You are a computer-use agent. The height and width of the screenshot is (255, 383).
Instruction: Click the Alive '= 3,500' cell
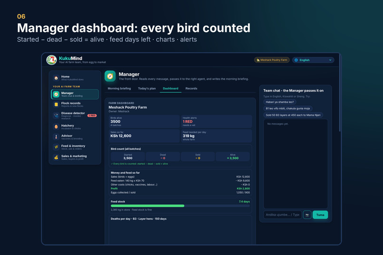coord(232,157)
